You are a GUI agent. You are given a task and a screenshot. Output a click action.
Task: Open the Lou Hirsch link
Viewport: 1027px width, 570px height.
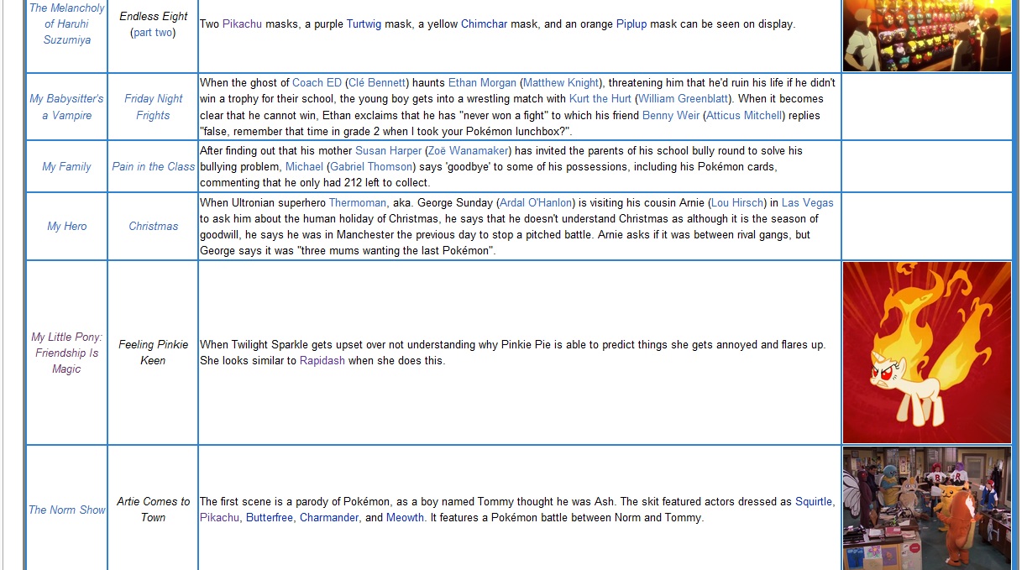pyautogui.click(x=737, y=203)
